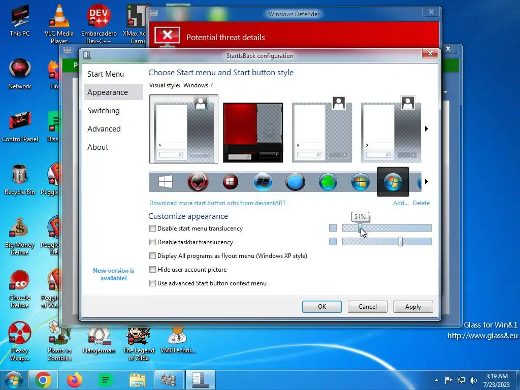
Task: Open Action Center flag icon
Action: point(449,380)
